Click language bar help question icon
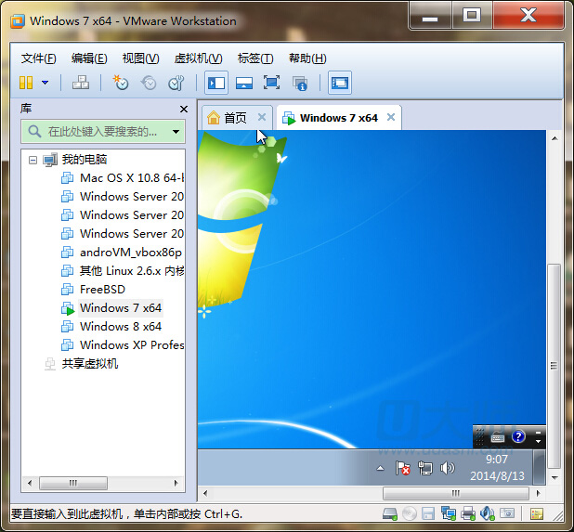Image resolution: width=574 pixels, height=532 pixels. click(518, 436)
